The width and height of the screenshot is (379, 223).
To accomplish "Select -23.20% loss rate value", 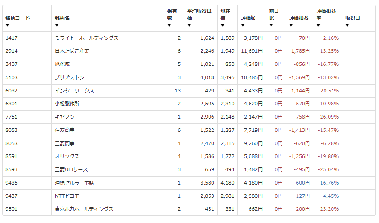I will click(328, 209).
